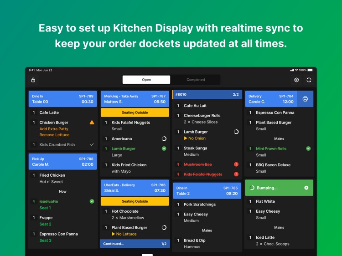The width and height of the screenshot is (342, 256).
Task: Select the #8010 docket header
Action: (207, 95)
